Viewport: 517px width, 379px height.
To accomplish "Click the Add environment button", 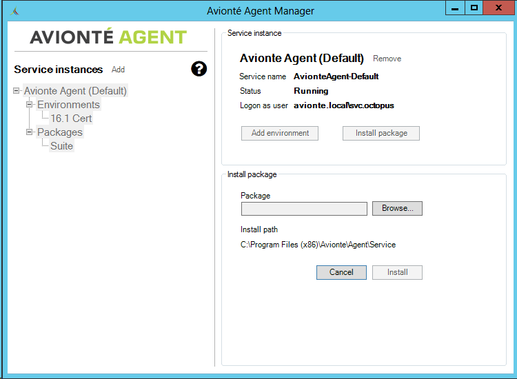I will coord(280,133).
